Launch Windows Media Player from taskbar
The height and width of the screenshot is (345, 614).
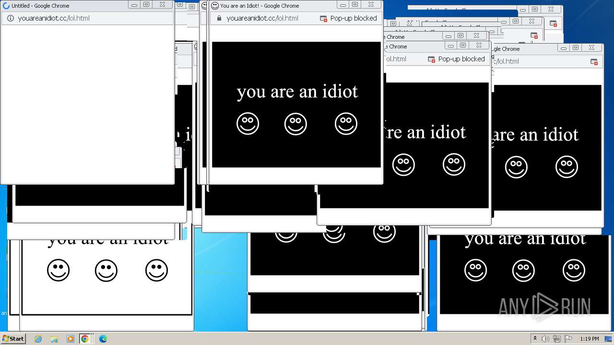tap(70, 339)
